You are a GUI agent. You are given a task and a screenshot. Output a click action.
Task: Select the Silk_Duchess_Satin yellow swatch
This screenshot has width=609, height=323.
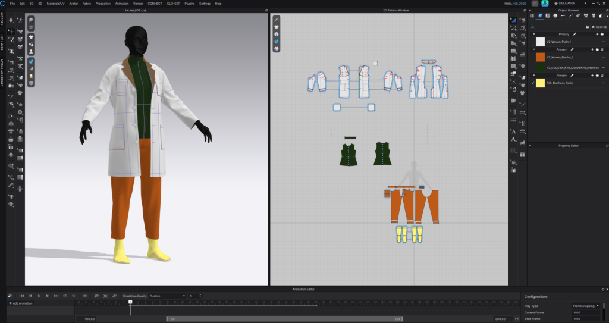point(540,83)
